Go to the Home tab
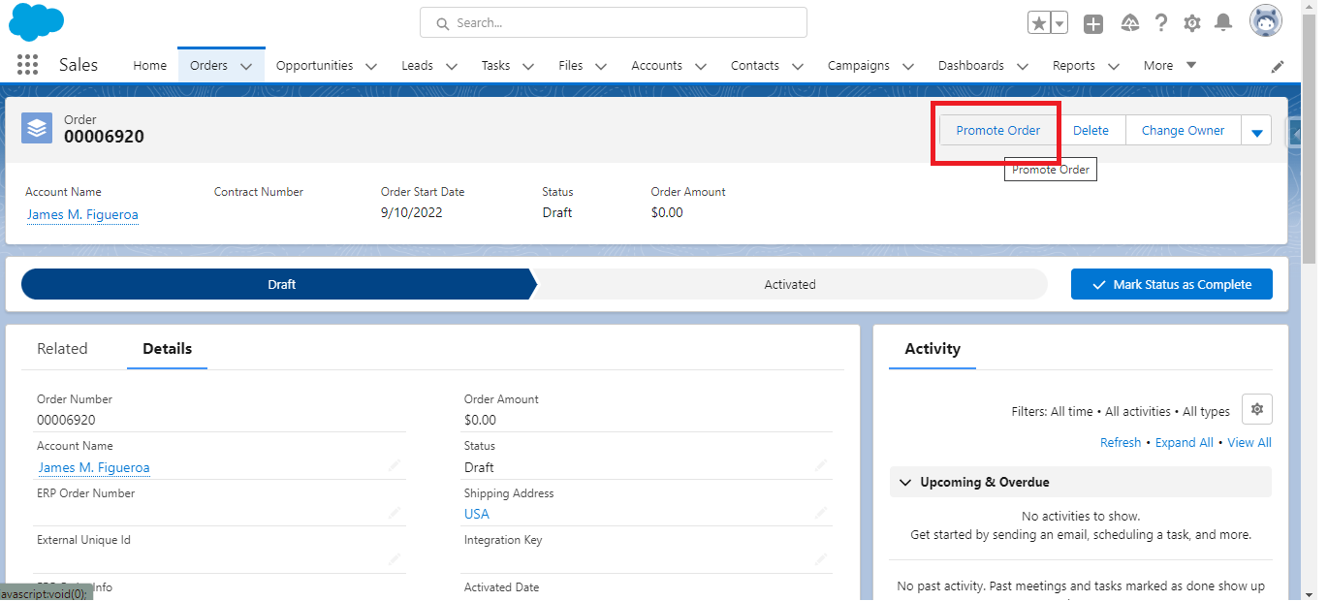This screenshot has width=1328, height=601. point(149,65)
